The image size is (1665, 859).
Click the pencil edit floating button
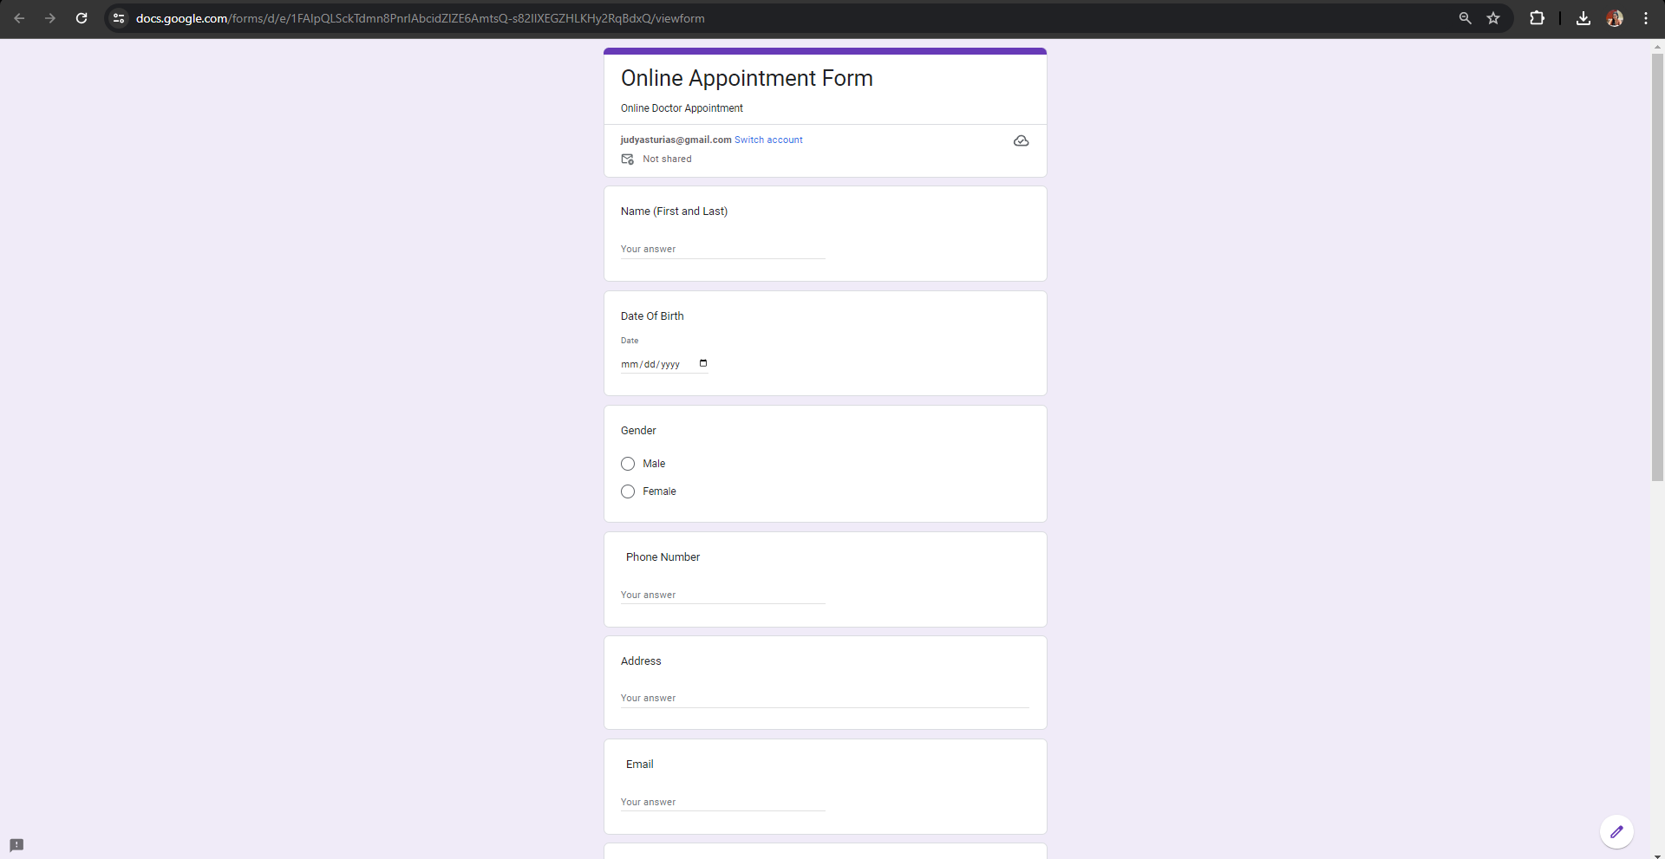click(1616, 830)
